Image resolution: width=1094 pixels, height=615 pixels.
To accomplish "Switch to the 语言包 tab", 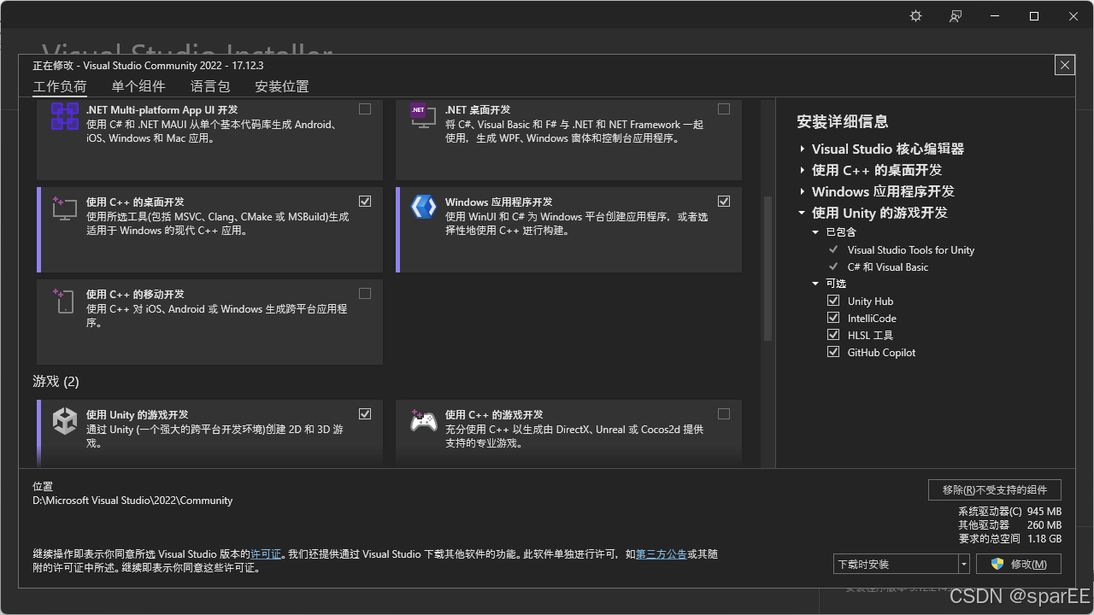I will (210, 86).
